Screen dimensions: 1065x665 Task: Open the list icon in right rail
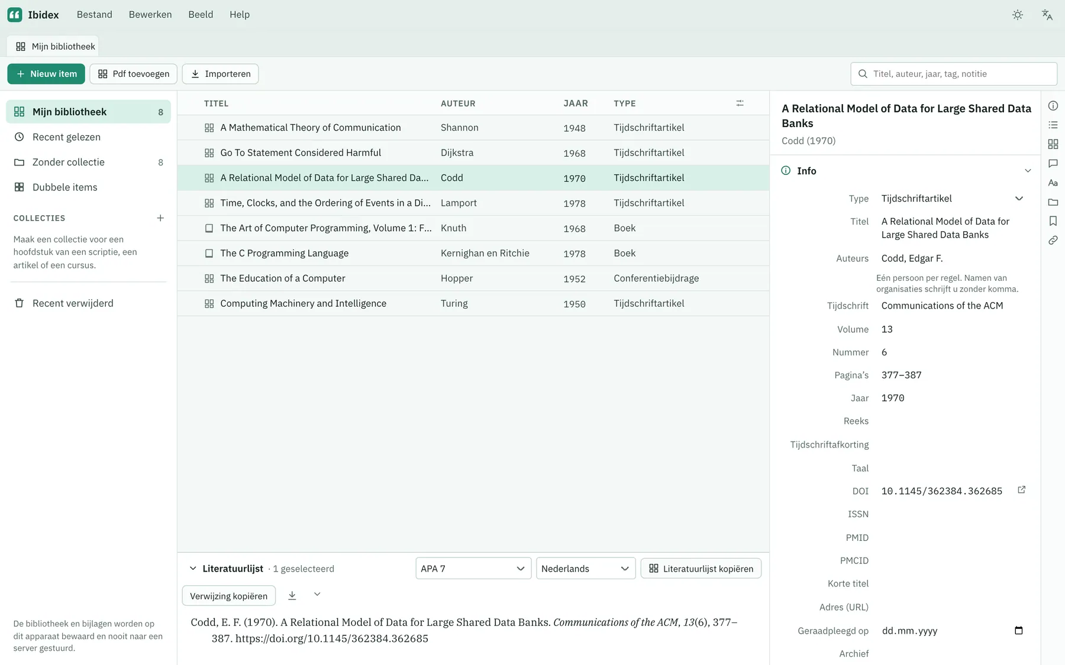(1053, 125)
